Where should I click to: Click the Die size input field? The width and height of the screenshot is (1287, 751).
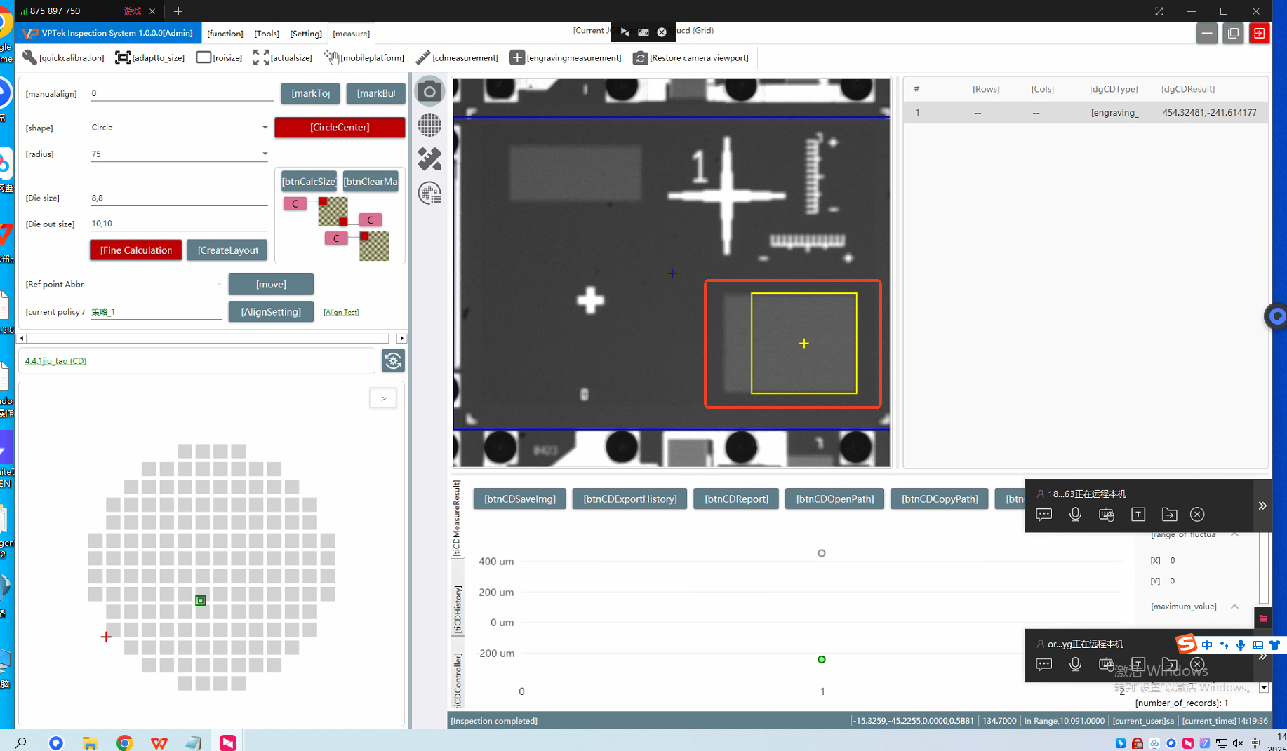(x=179, y=198)
